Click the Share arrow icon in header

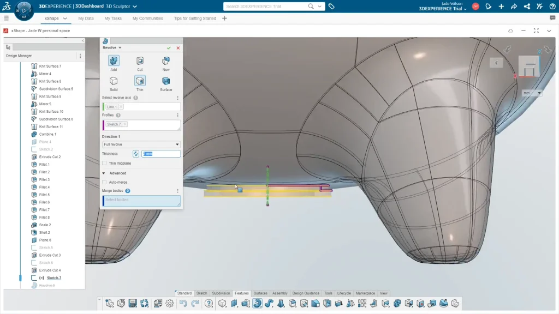[x=514, y=7]
